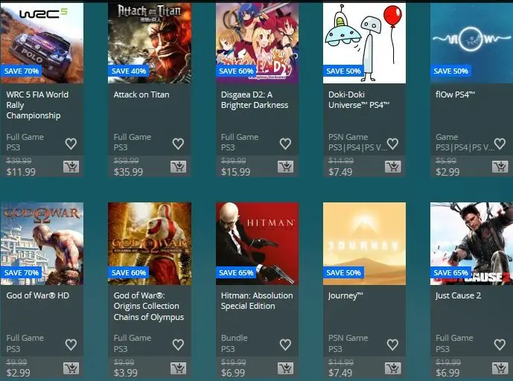This screenshot has width=513, height=381.
Task: Add Attack on Titan to cart
Action: pos(178,167)
